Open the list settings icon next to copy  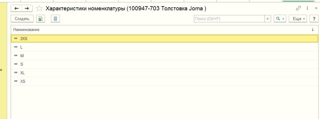(55, 19)
